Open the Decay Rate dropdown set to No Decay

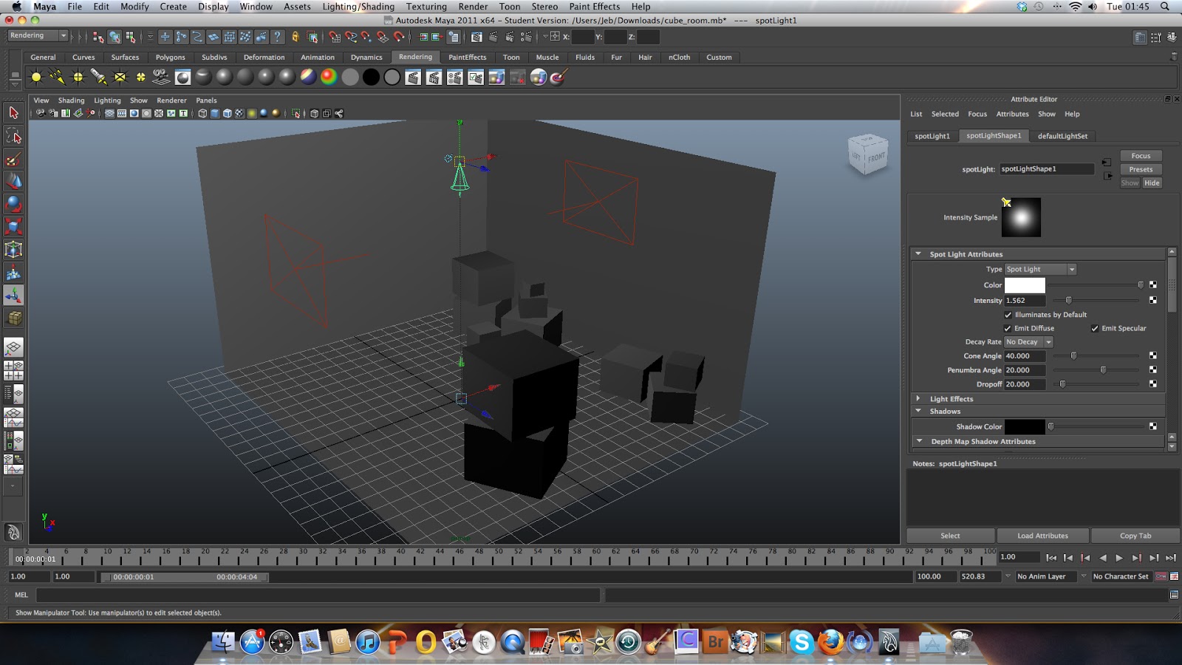1028,341
